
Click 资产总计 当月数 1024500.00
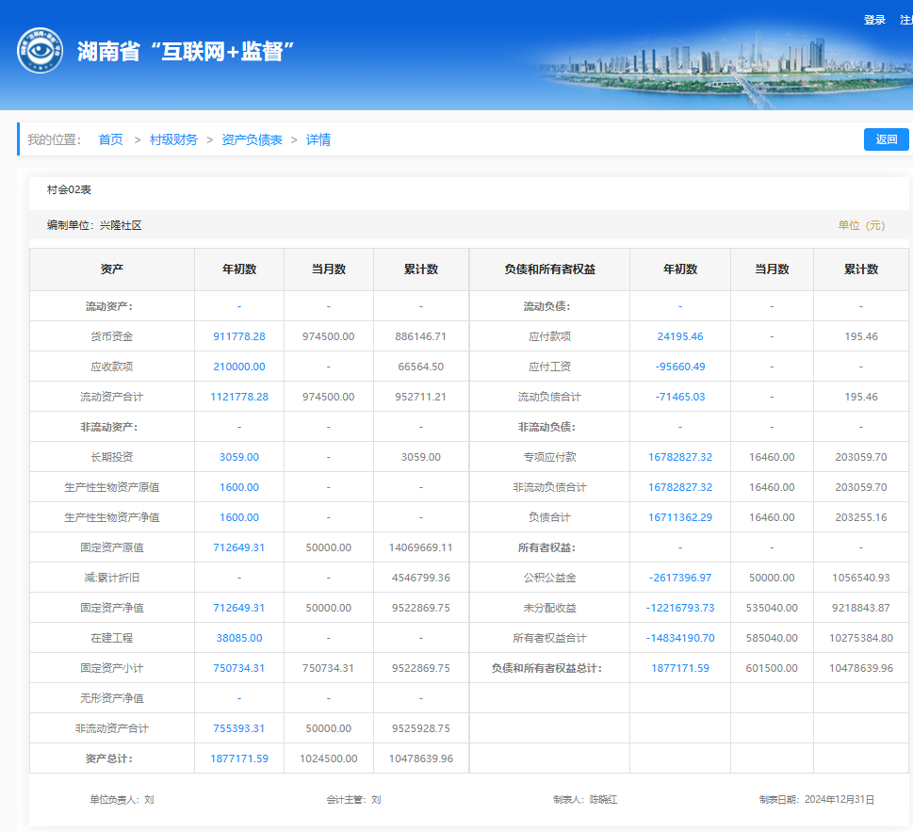tap(329, 759)
